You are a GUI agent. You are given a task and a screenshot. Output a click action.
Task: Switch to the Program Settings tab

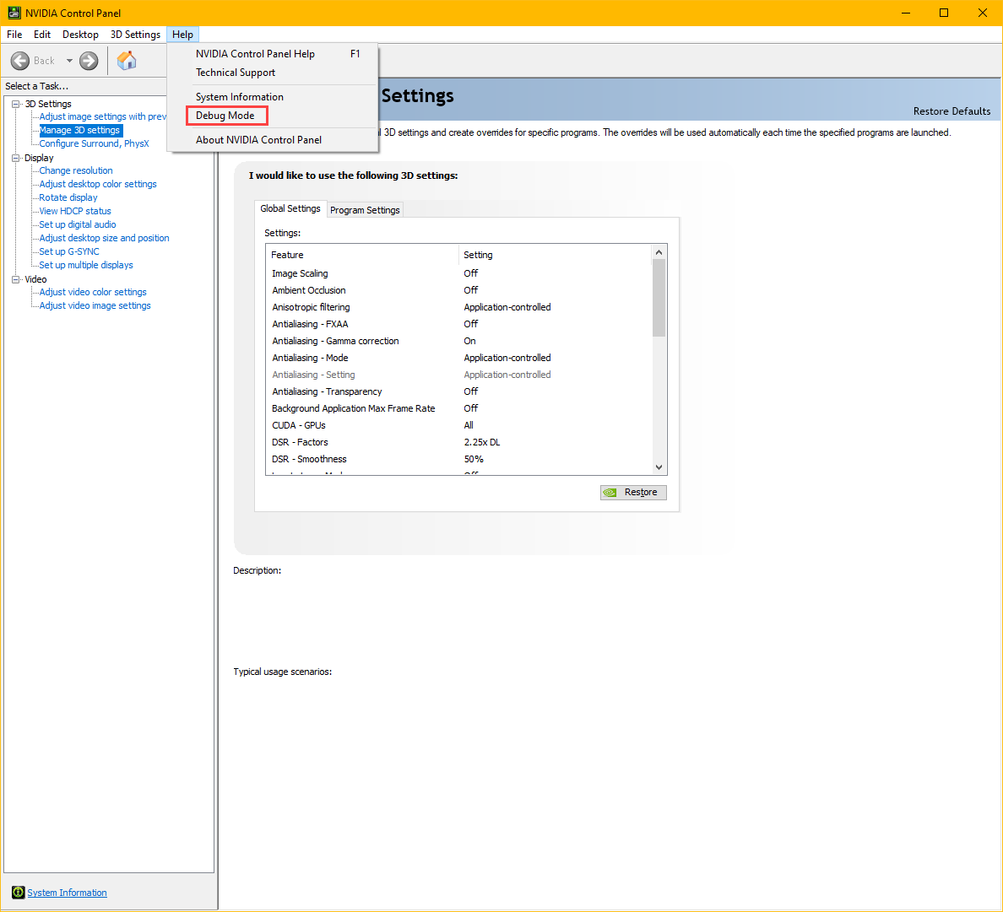coord(365,210)
